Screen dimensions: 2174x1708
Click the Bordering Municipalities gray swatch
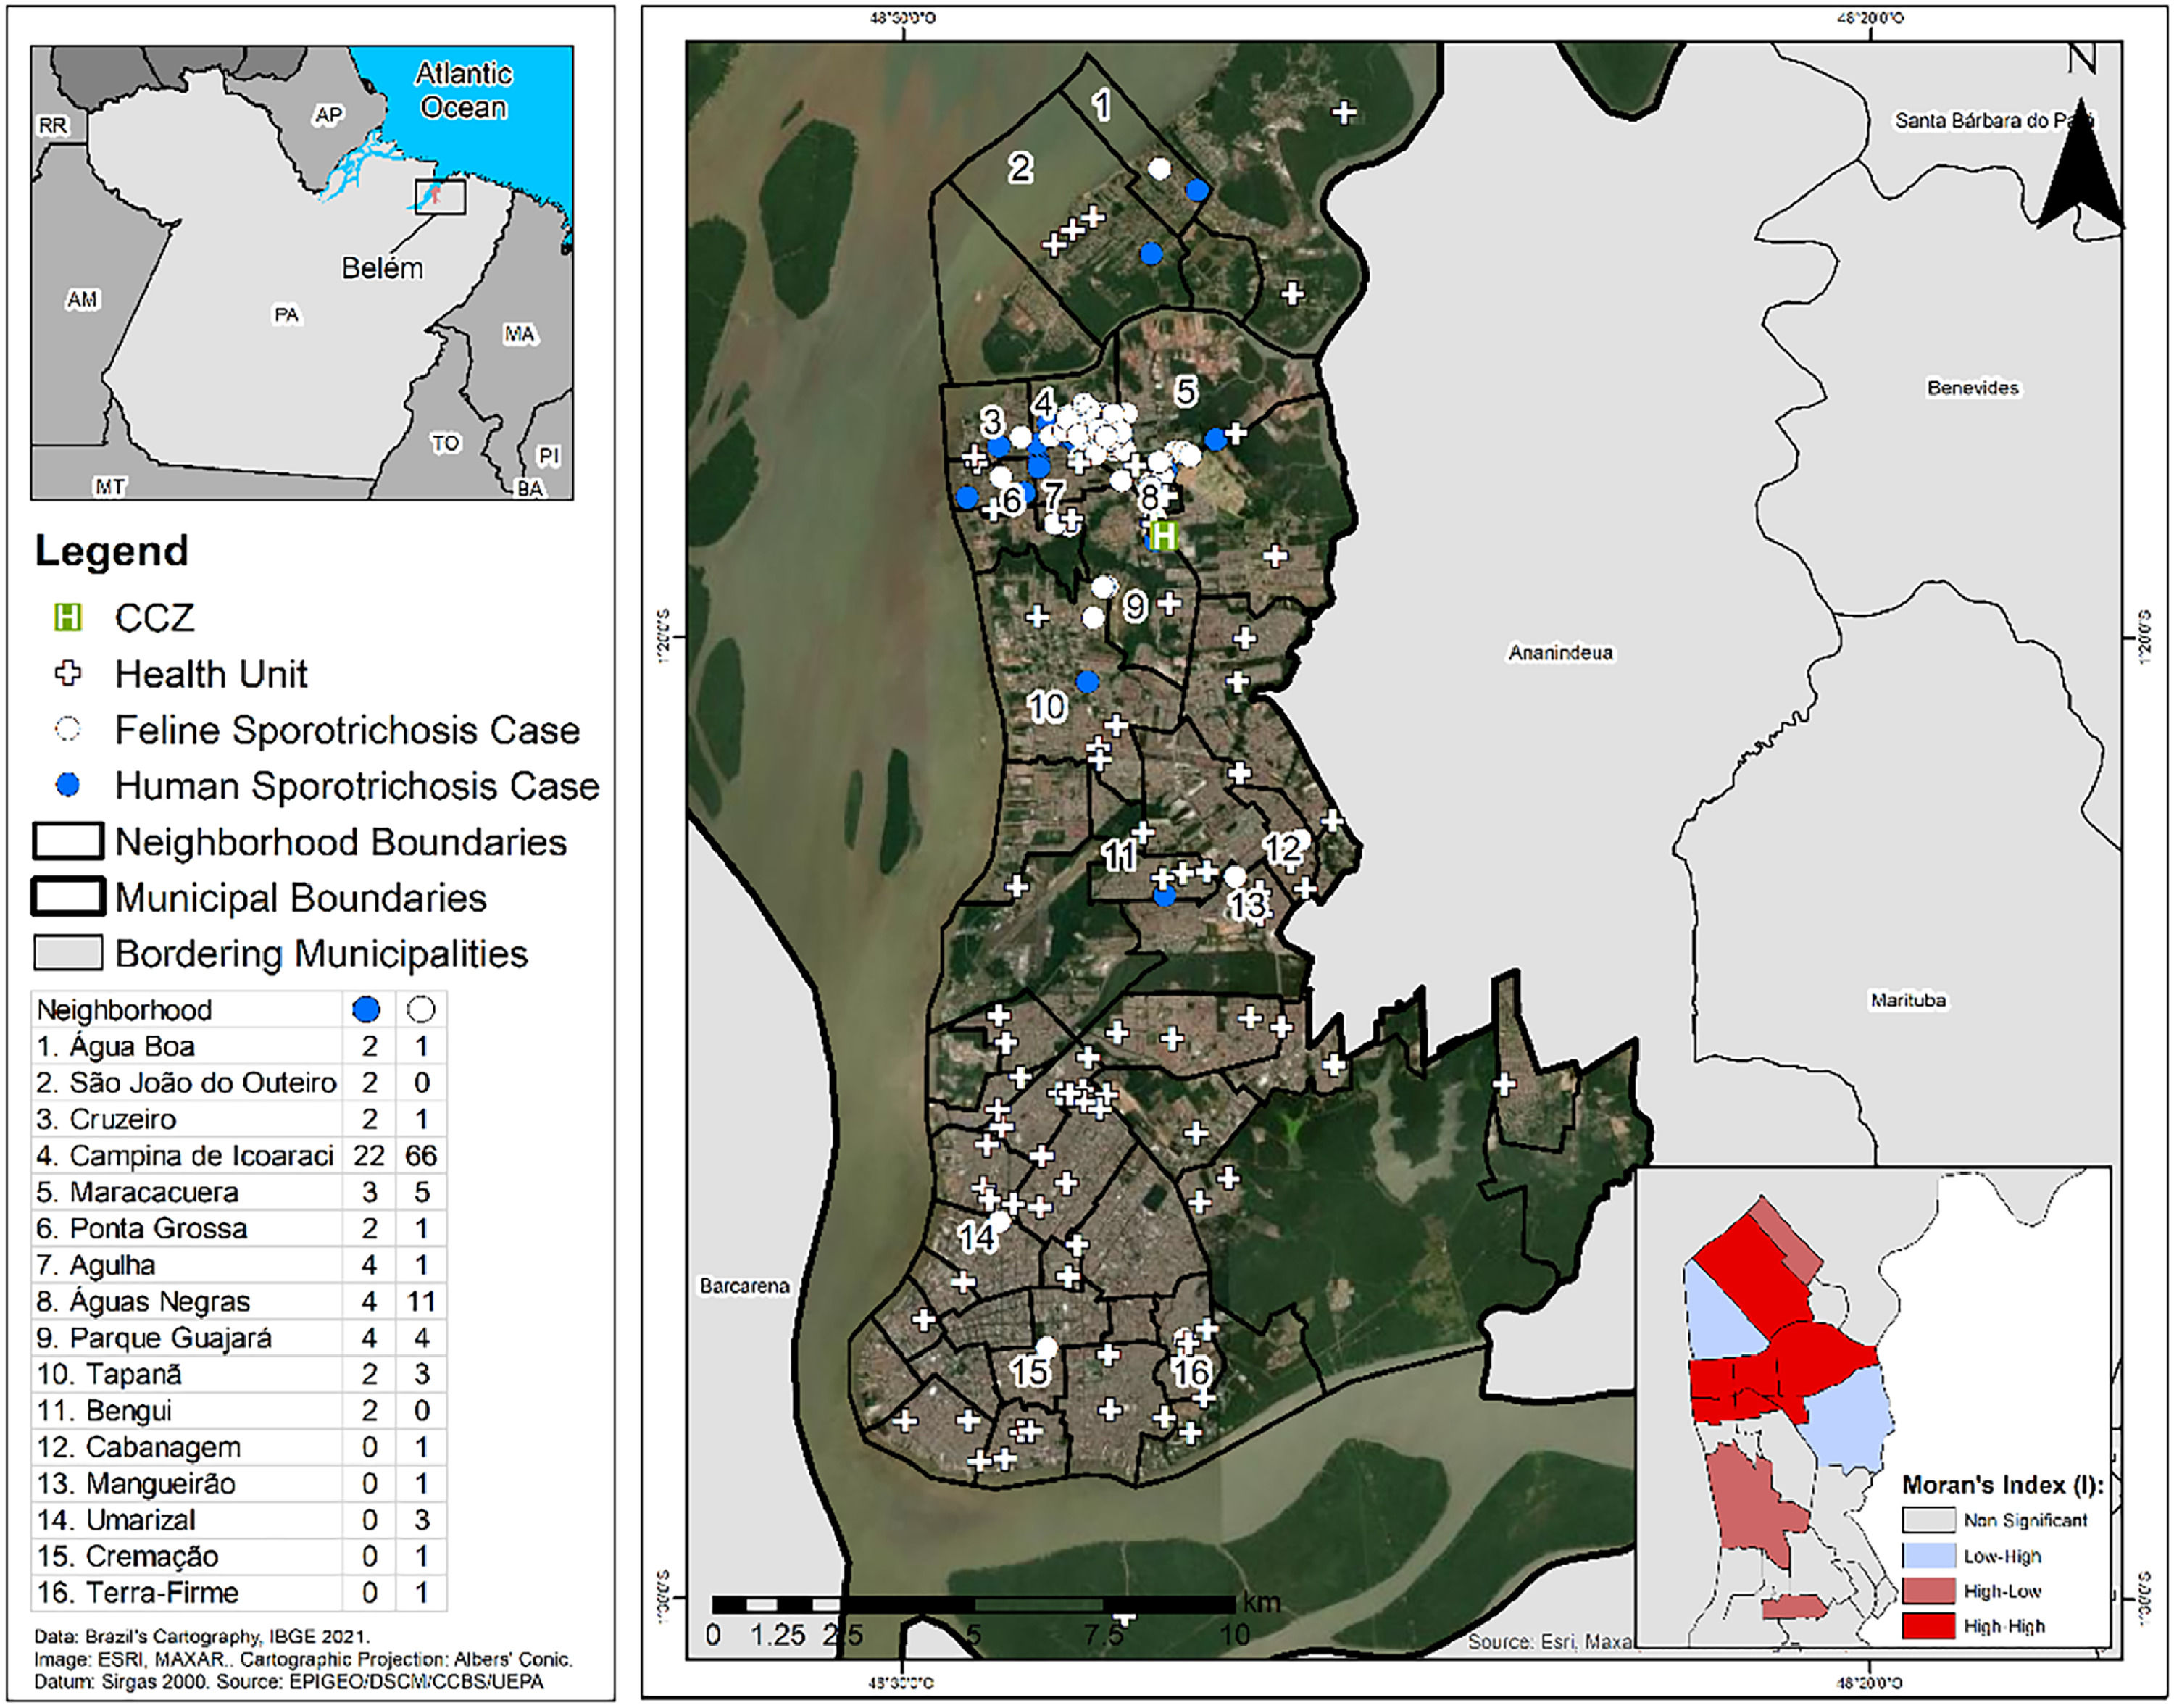tap(68, 953)
